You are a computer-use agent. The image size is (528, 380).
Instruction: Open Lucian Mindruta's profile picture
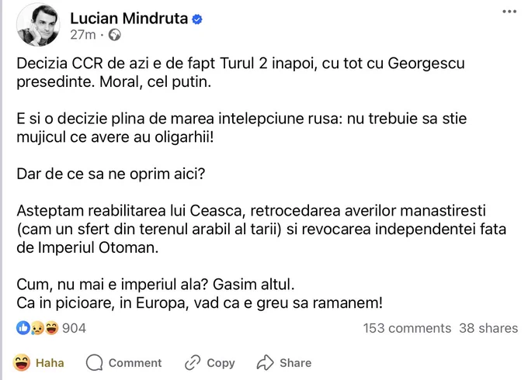click(x=38, y=25)
